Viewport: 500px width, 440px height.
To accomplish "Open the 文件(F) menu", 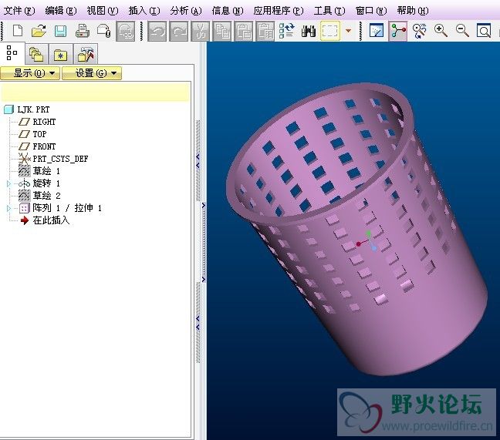I will point(20,11).
